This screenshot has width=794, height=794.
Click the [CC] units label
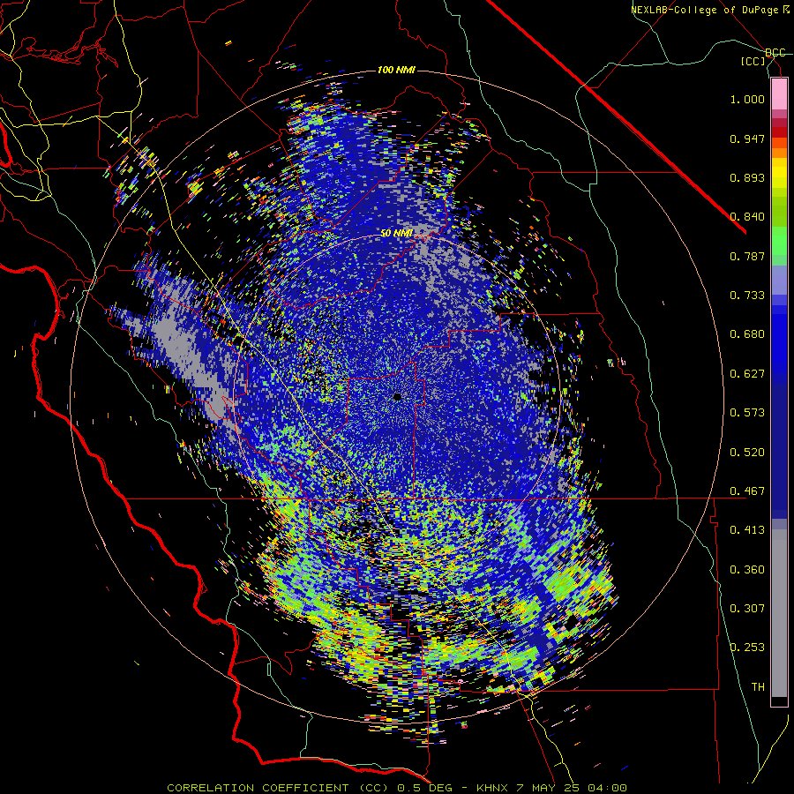click(x=753, y=61)
